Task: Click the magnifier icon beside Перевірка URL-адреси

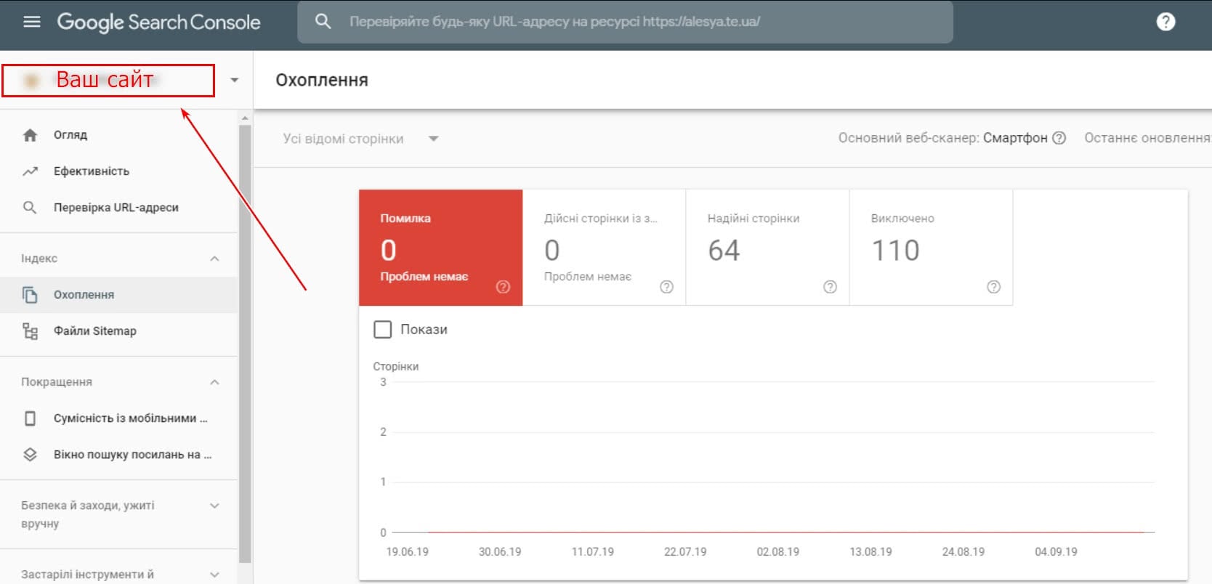Action: [30, 208]
